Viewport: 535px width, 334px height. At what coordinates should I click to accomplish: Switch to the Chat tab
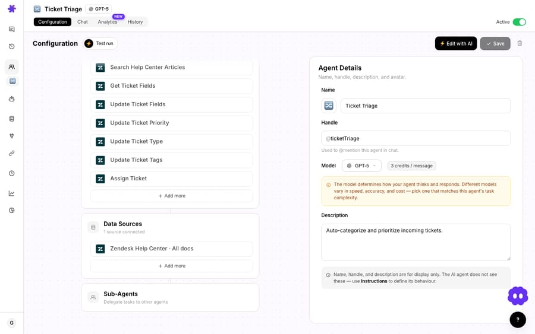point(82,22)
